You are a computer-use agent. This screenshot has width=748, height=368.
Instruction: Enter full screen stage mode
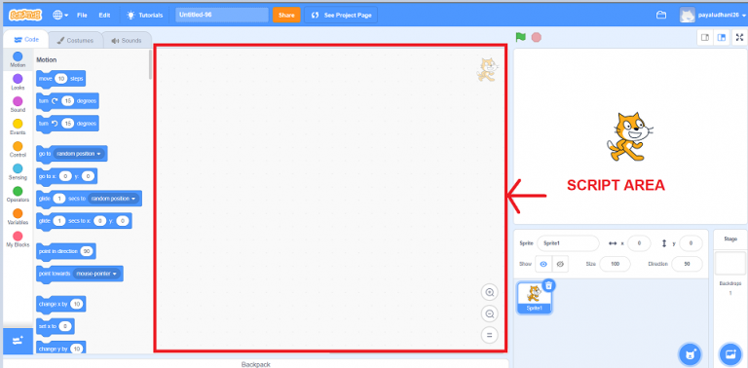[739, 37]
